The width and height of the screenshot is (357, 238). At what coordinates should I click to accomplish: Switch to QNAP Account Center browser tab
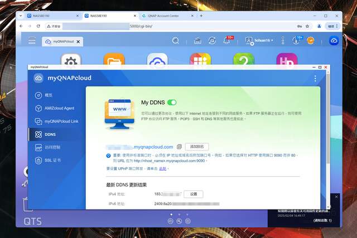[167, 16]
